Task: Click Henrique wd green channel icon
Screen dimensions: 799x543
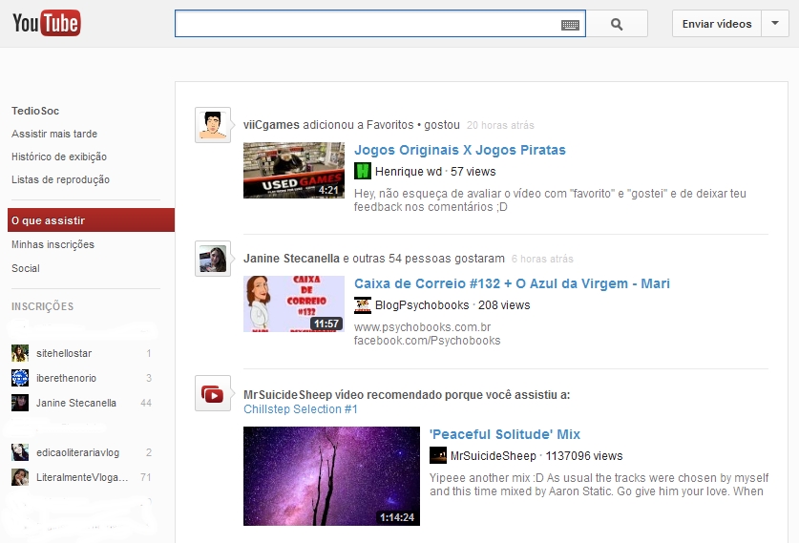Action: pos(363,171)
